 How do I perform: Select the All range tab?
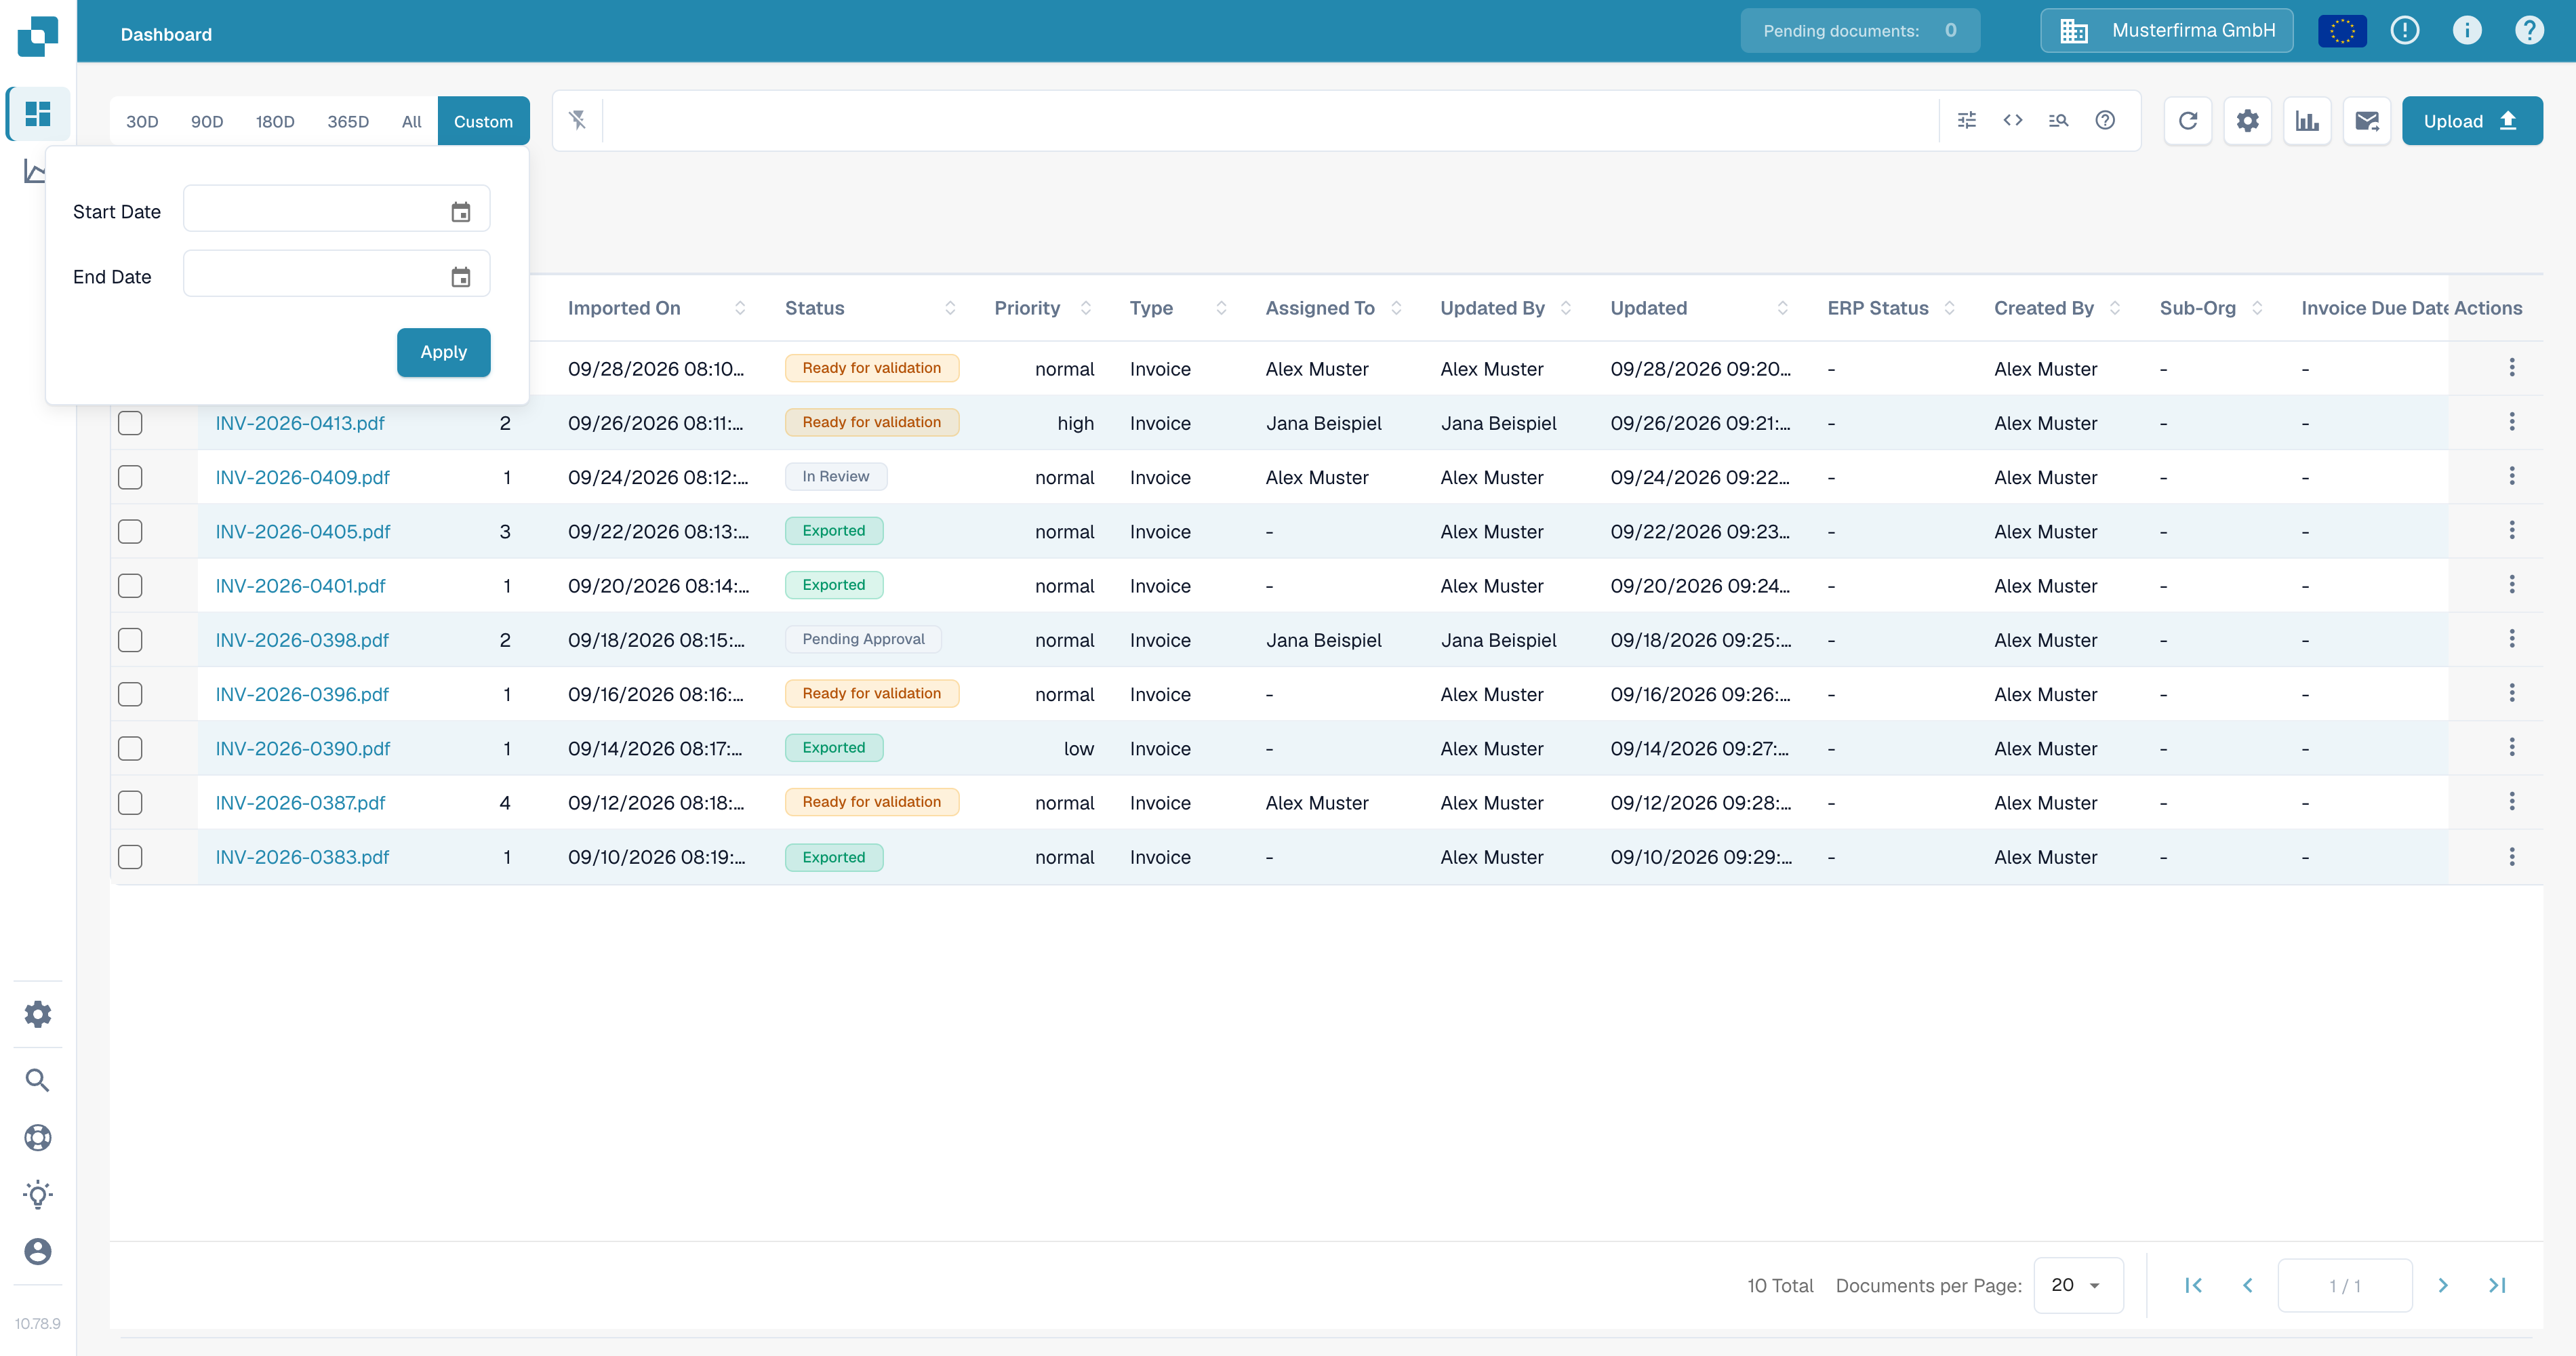coord(411,121)
